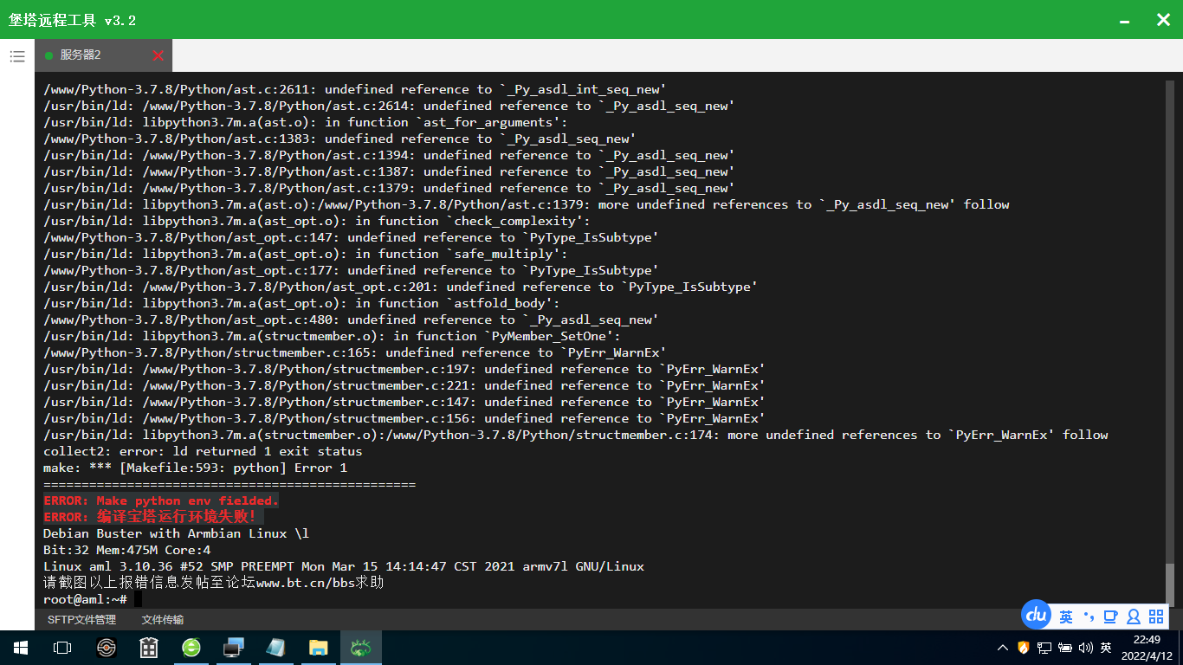1183x665 pixels.
Task: Open the gift box app in taskbar
Action: pos(149,648)
